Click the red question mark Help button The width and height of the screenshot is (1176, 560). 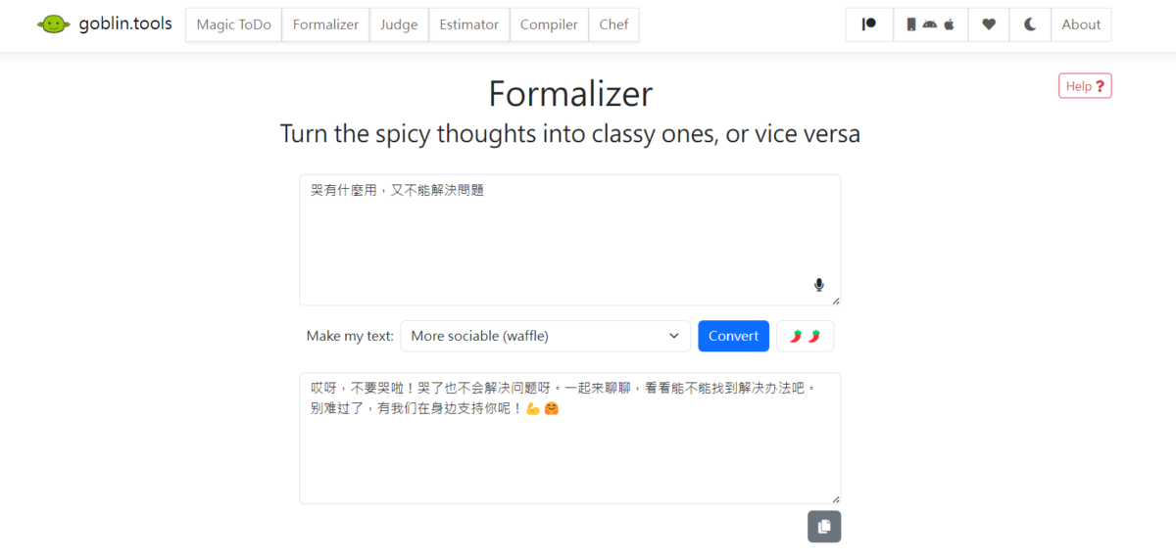(1085, 86)
